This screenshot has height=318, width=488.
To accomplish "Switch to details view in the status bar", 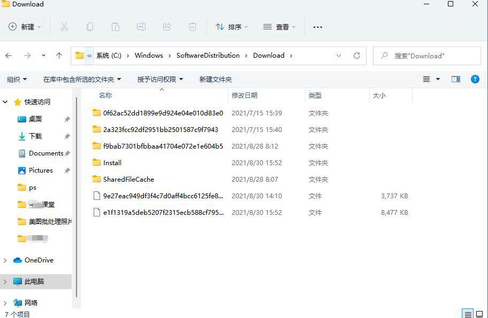I will click(468, 313).
